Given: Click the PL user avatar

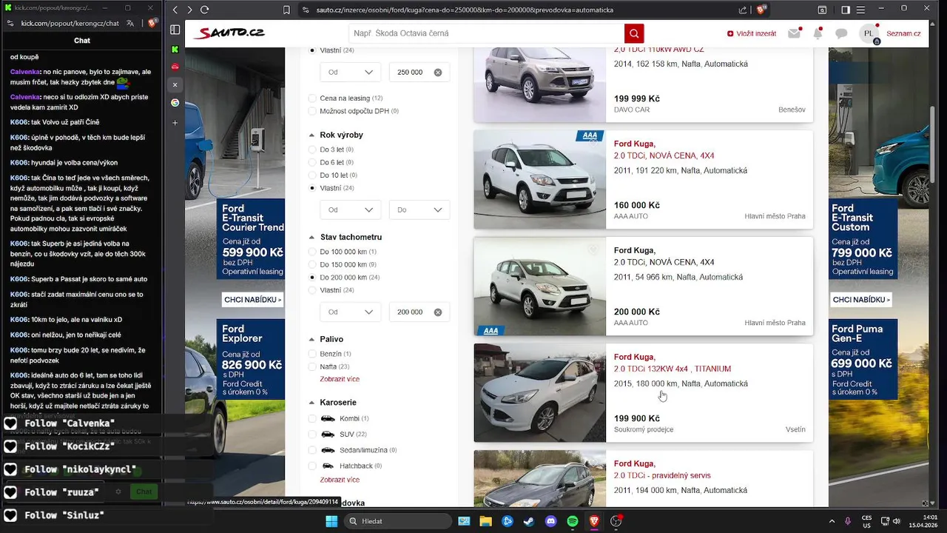Looking at the screenshot, I should pyautogui.click(x=869, y=33).
